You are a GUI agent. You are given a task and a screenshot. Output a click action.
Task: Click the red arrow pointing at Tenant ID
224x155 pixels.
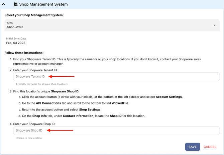62,76
